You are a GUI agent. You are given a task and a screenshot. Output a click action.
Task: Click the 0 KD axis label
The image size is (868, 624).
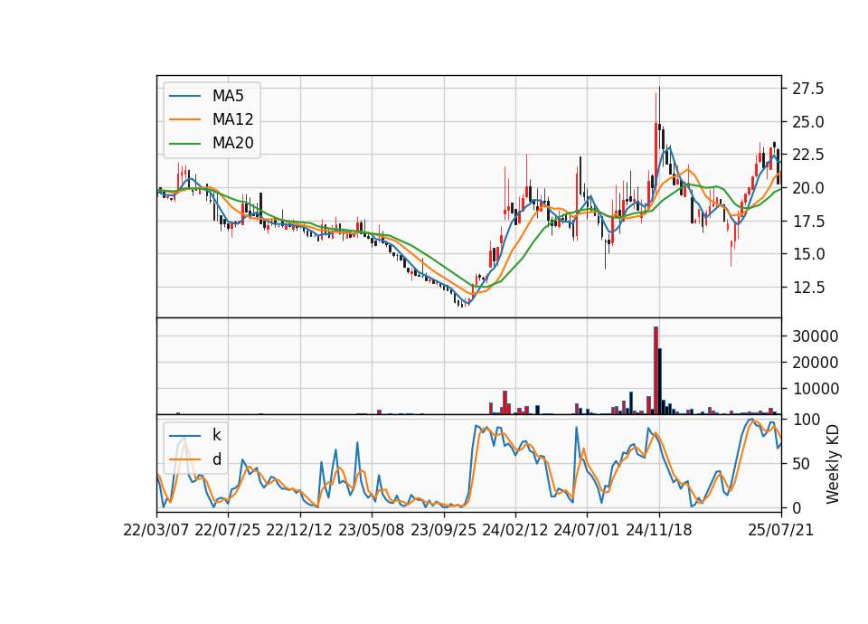tap(797, 507)
